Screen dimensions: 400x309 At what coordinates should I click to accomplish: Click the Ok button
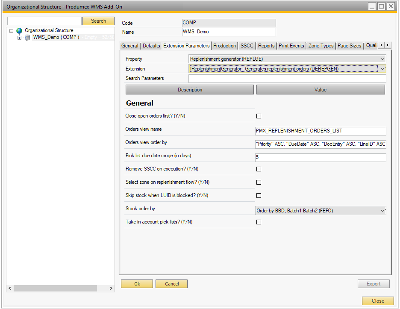pyautogui.click(x=137, y=284)
